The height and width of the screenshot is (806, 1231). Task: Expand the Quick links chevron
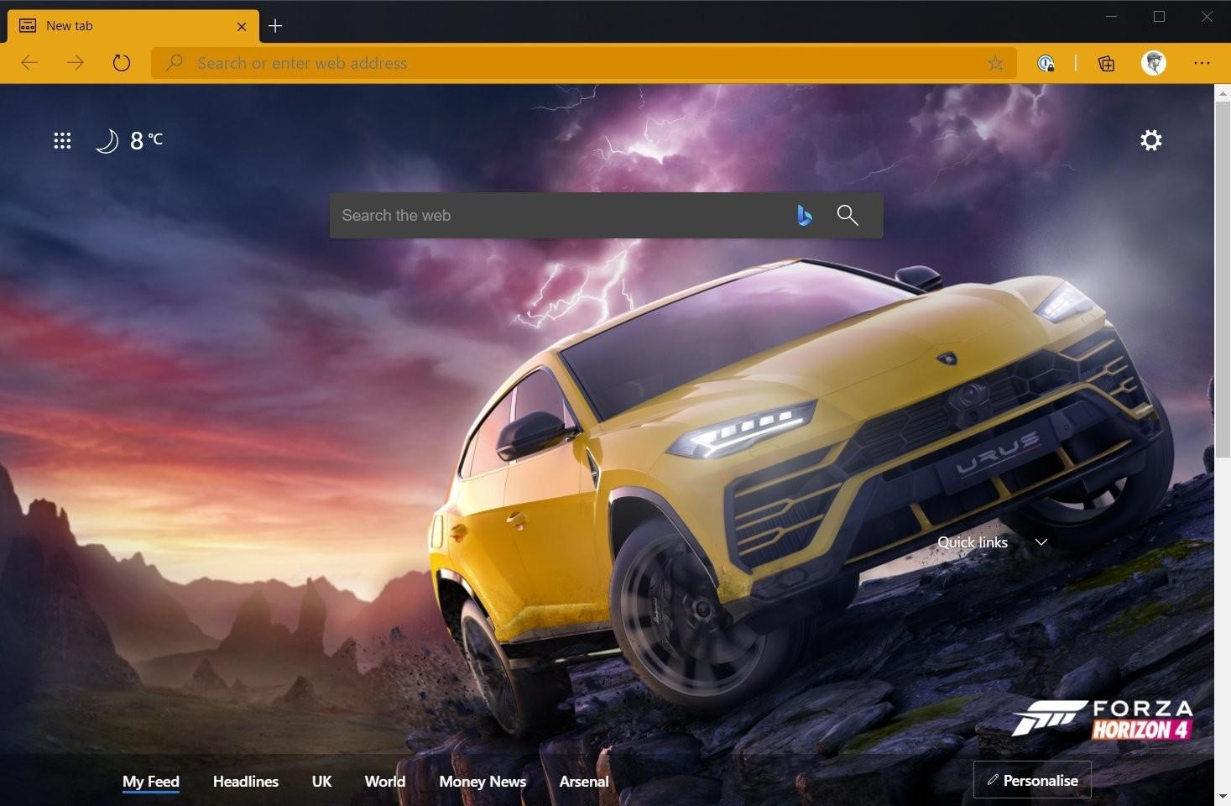[x=1041, y=542]
